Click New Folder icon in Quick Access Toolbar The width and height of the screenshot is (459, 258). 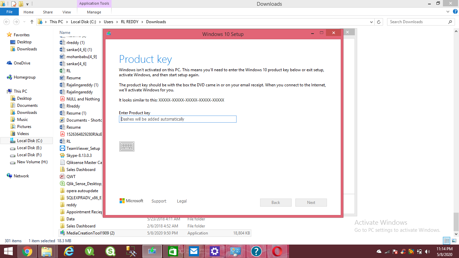[21, 4]
